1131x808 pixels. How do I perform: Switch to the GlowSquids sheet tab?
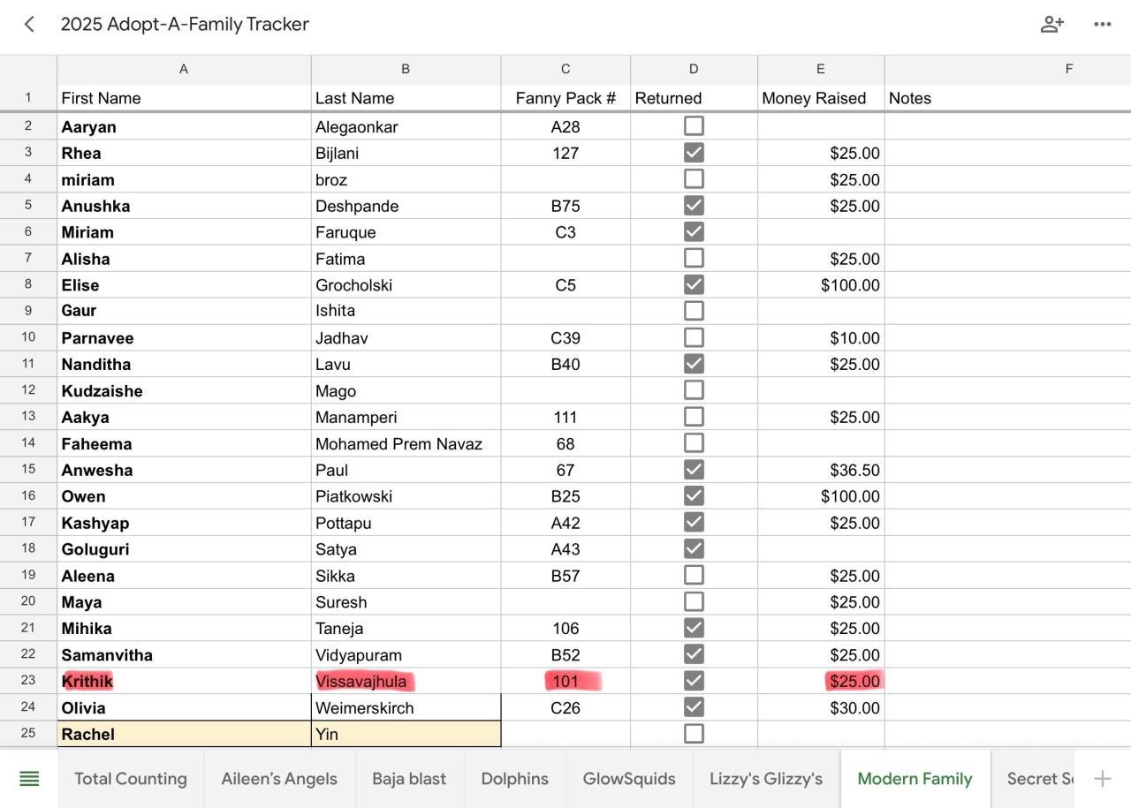629,779
